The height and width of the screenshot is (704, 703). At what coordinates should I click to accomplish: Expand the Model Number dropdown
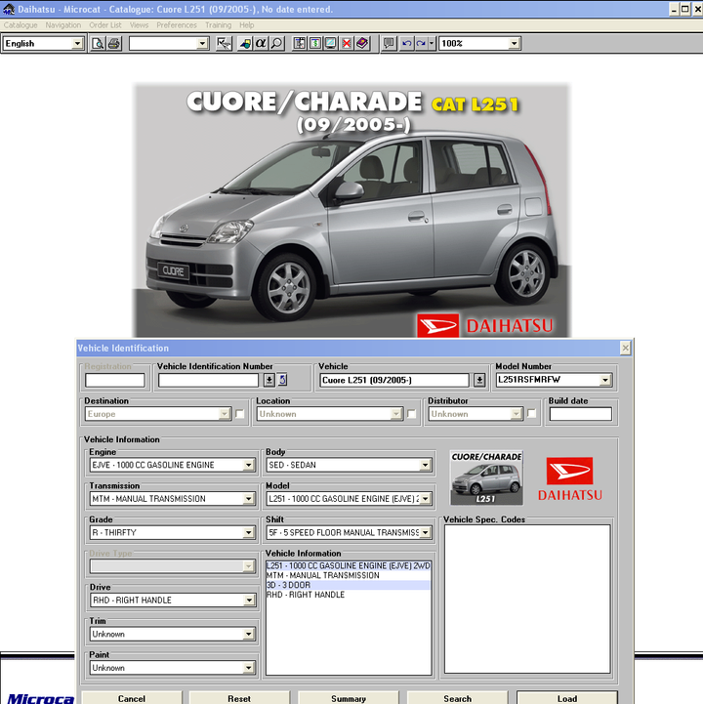605,380
